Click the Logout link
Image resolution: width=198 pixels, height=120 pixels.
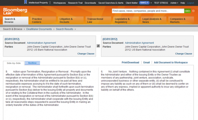point(191,3)
